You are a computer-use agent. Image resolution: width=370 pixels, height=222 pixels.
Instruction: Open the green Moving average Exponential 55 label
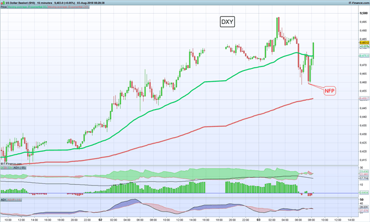(x=27, y=7)
